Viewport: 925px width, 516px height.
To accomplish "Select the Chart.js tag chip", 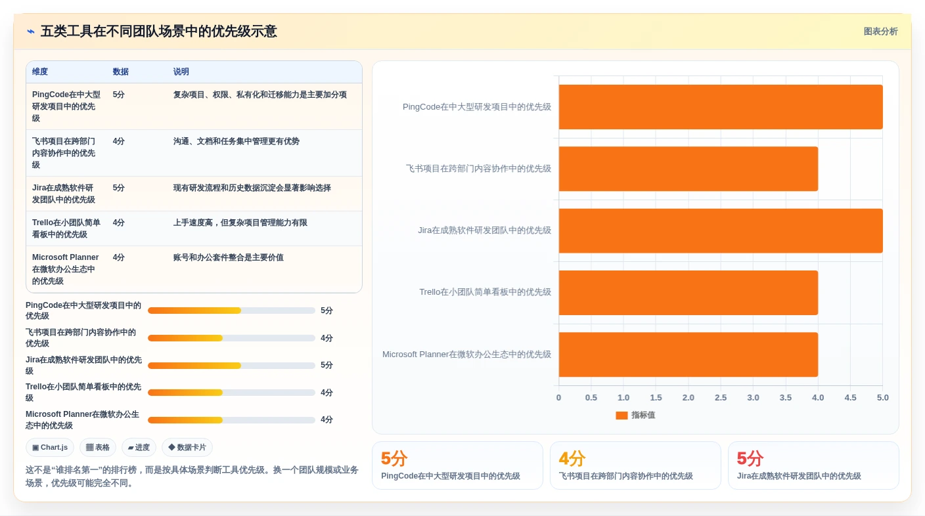I will coord(50,447).
